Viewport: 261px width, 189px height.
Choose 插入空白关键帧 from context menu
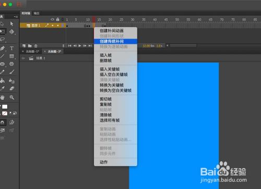tap(115, 75)
